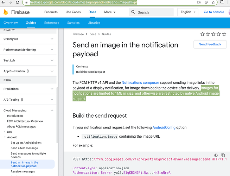The width and height of the screenshot is (230, 176).
Task: Click the Send feedback button
Action: coord(210,44)
